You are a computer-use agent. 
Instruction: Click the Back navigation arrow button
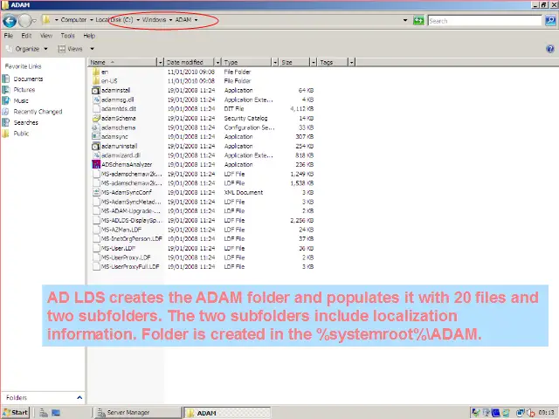coord(10,21)
